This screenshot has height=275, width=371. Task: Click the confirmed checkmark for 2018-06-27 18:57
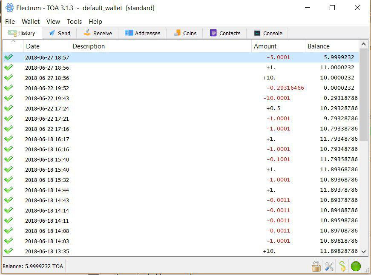[9, 57]
